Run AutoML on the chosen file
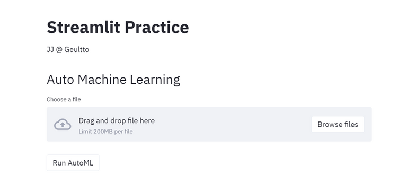The image size is (407, 191). [x=73, y=163]
